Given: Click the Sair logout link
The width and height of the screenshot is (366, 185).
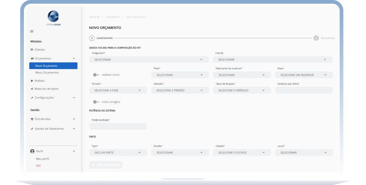Looking at the screenshot, I should (38, 165).
